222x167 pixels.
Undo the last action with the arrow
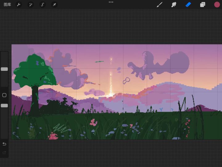pos(4,144)
